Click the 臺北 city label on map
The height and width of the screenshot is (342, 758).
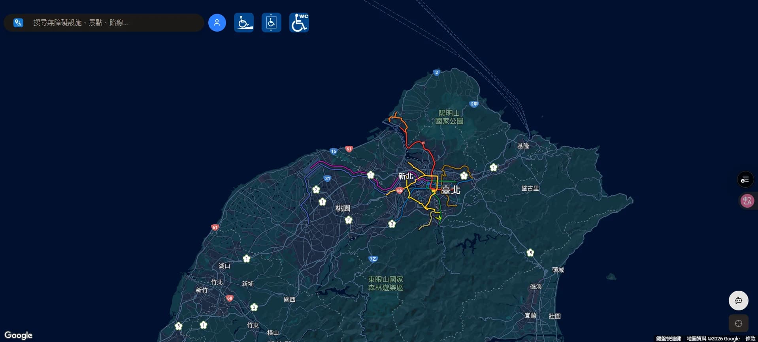pyautogui.click(x=451, y=190)
